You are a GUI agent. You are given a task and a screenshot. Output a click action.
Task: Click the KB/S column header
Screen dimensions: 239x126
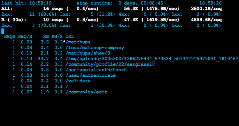coord(57,36)
